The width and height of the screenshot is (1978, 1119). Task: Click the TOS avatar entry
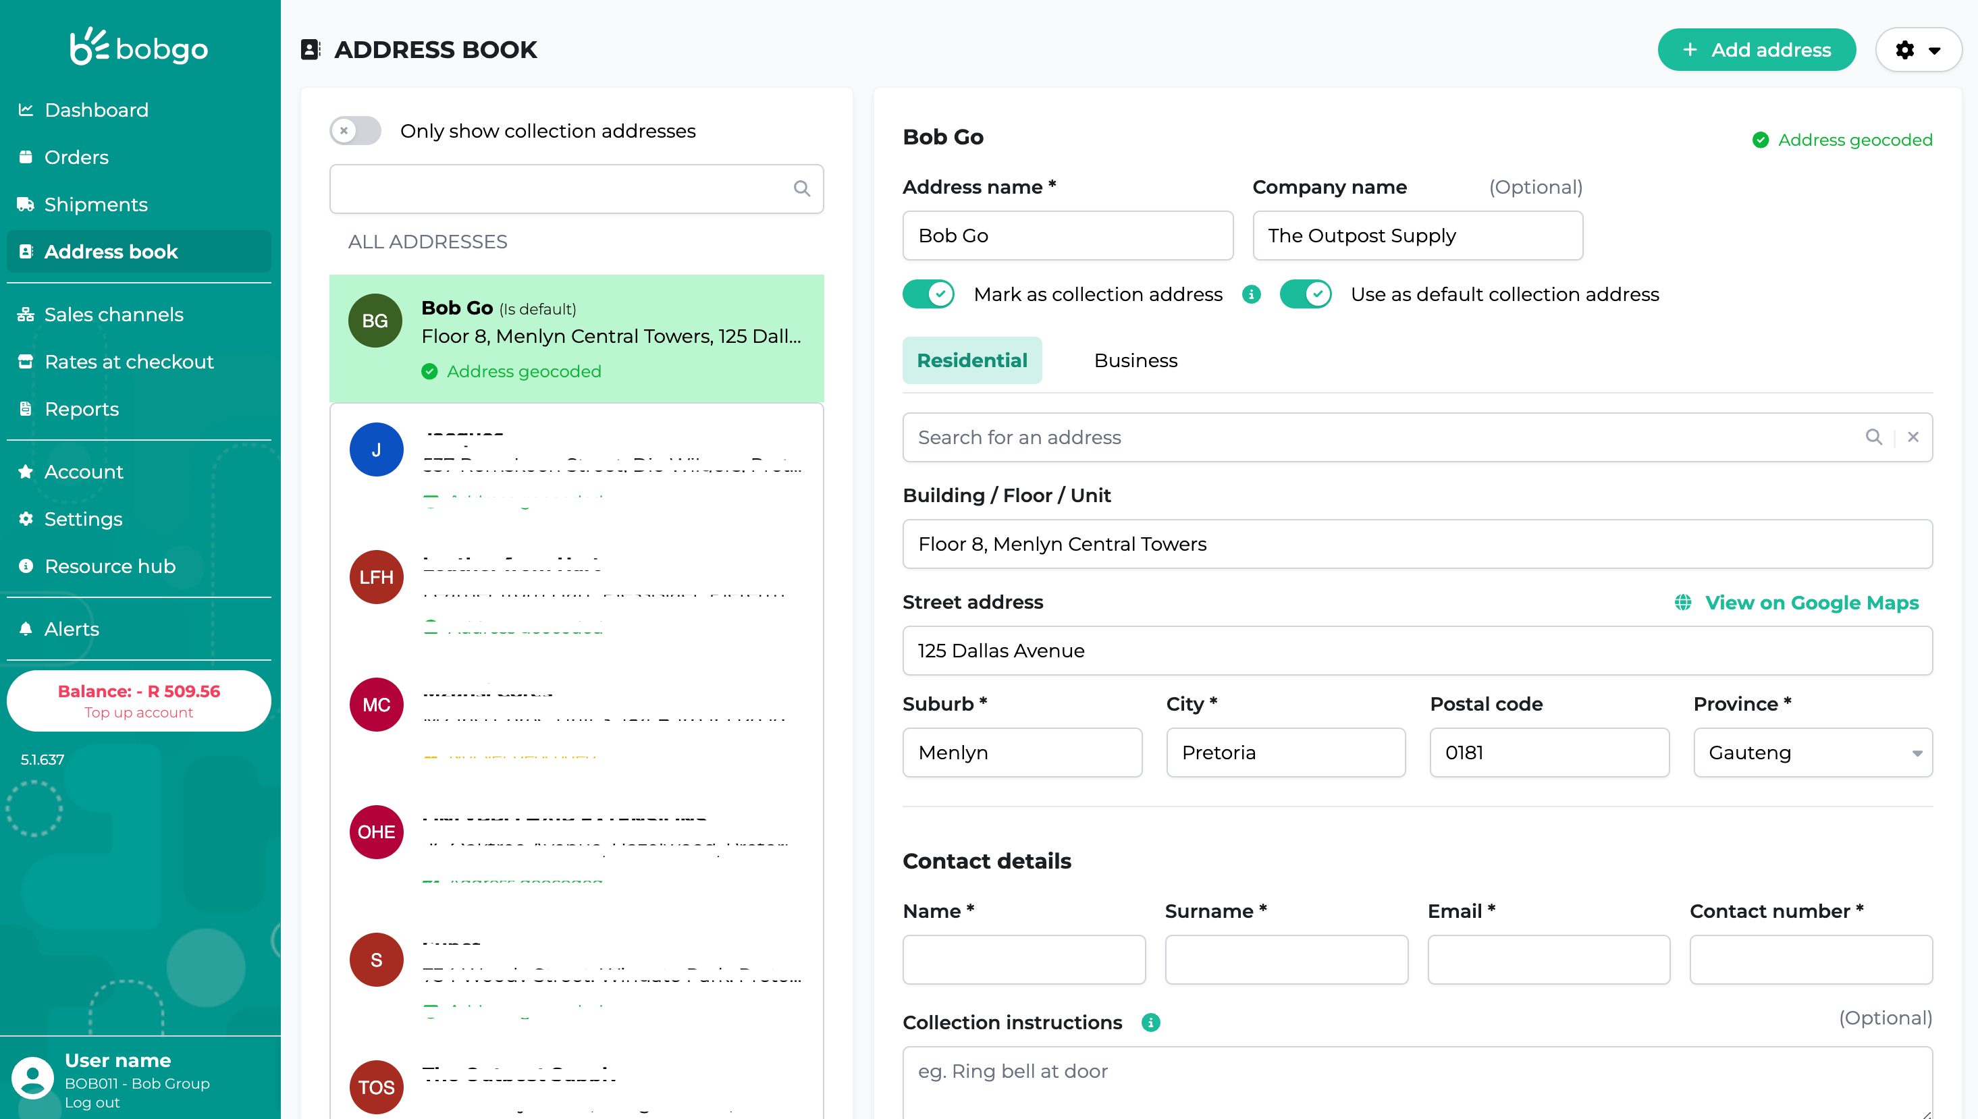point(376,1087)
